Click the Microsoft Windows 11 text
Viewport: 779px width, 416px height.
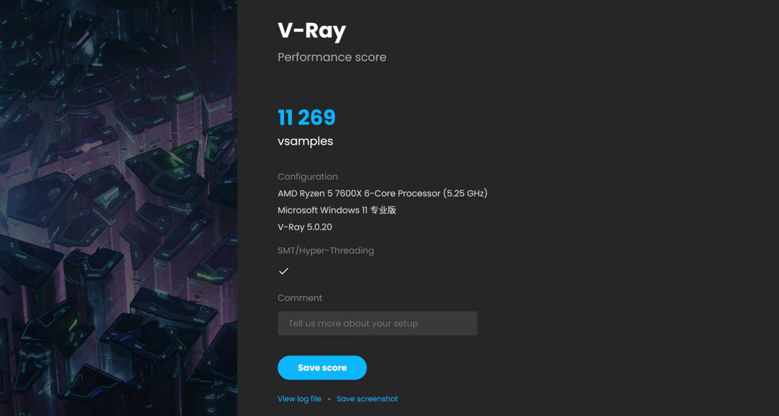pyautogui.click(x=322, y=210)
